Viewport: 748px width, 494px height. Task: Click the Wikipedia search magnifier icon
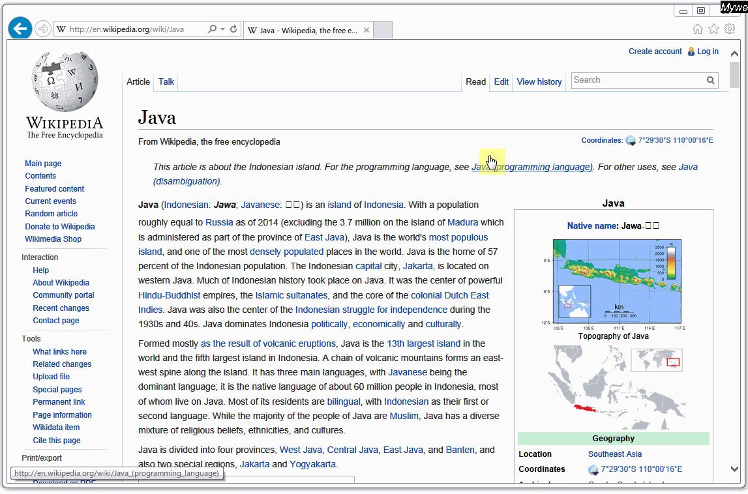pyautogui.click(x=710, y=80)
